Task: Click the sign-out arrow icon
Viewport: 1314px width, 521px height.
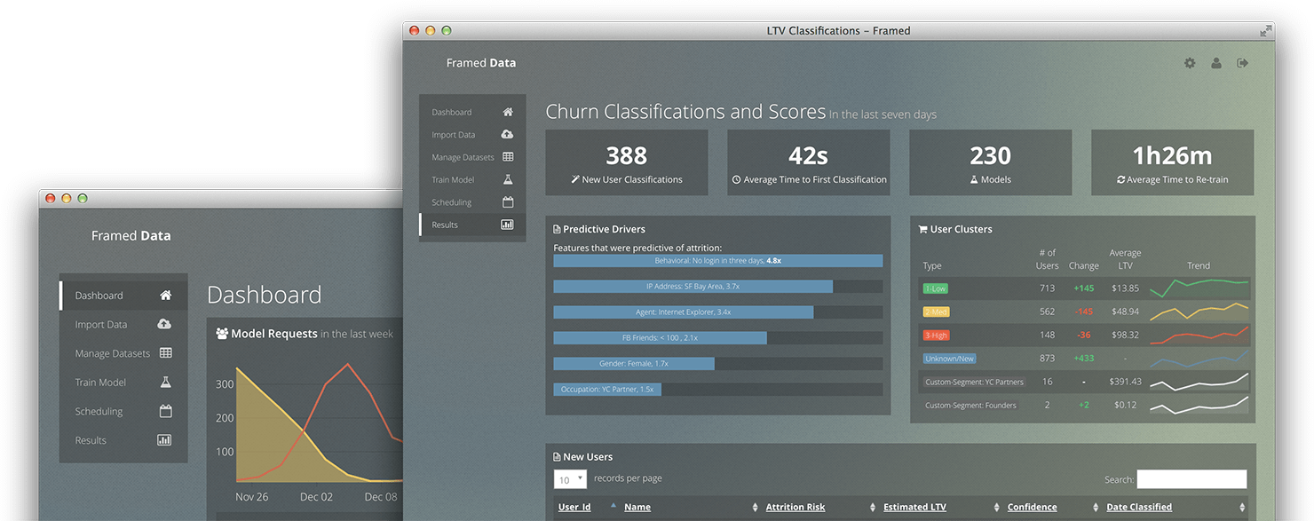Action: click(1243, 63)
